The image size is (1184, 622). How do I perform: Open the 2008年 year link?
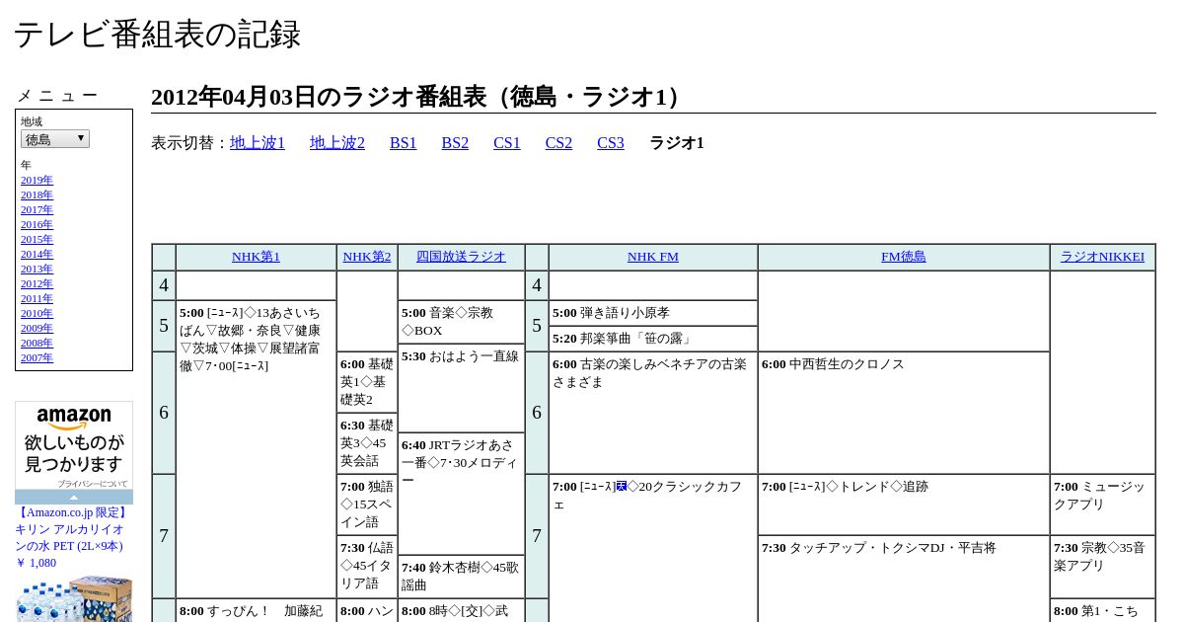pos(37,343)
